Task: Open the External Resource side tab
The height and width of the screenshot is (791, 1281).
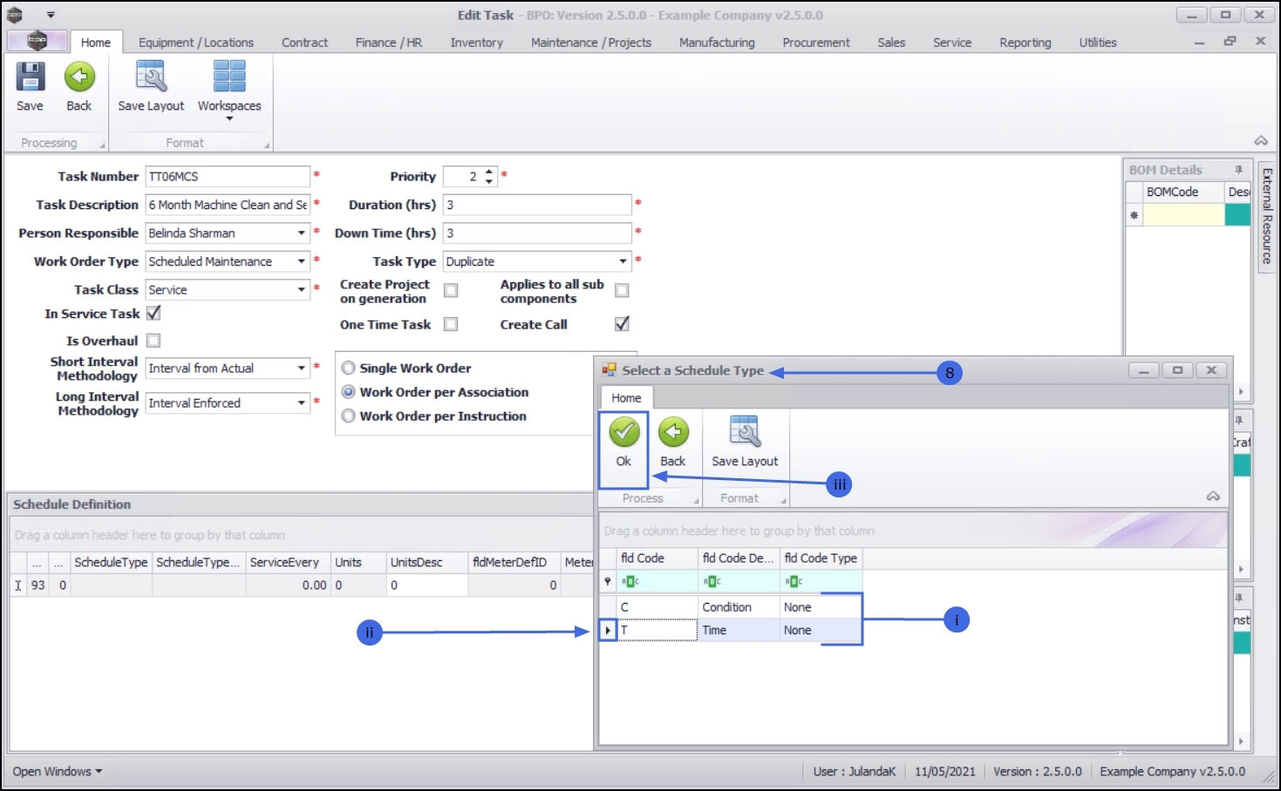Action: [1267, 216]
